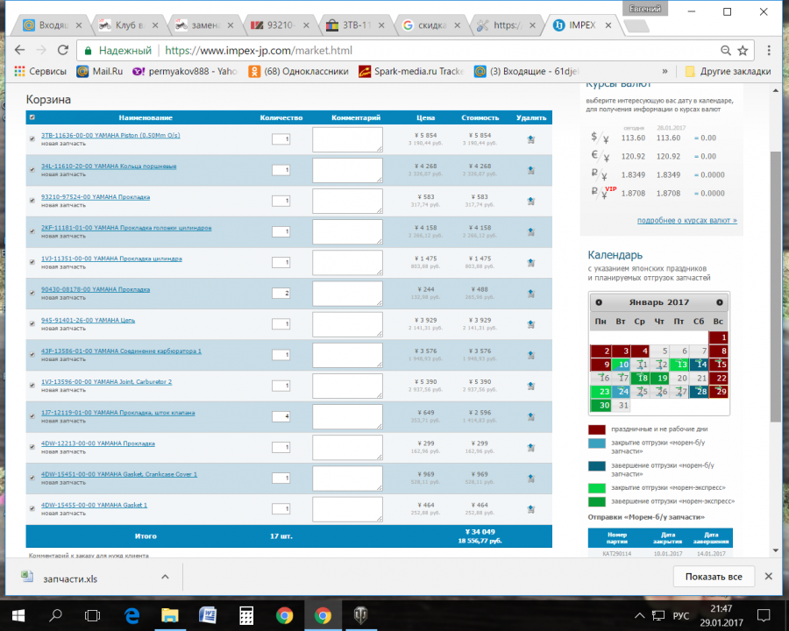Uncheck the 4DW-15455-00 Gasket 1 item
This screenshot has width=789, height=631.
[32, 508]
